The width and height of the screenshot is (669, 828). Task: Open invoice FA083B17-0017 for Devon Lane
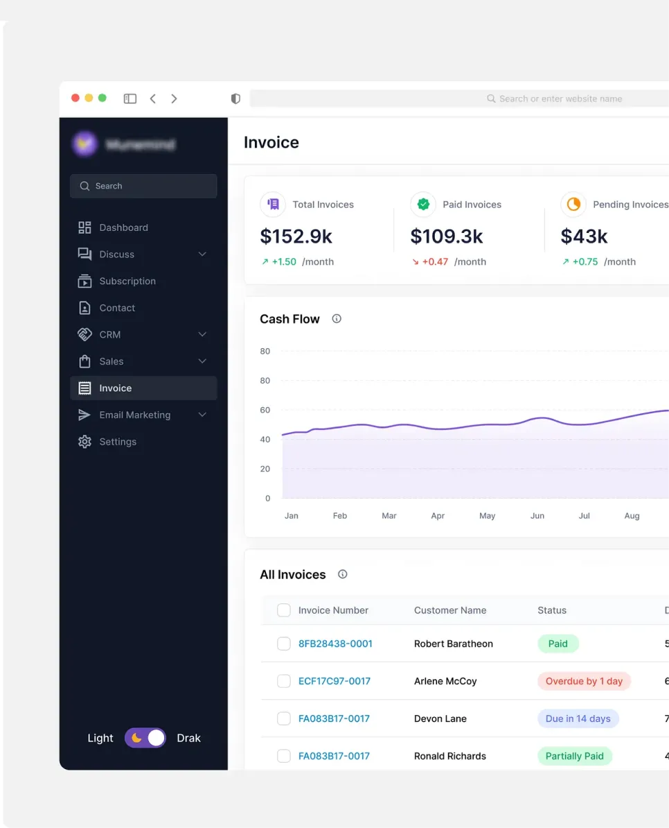click(x=334, y=718)
